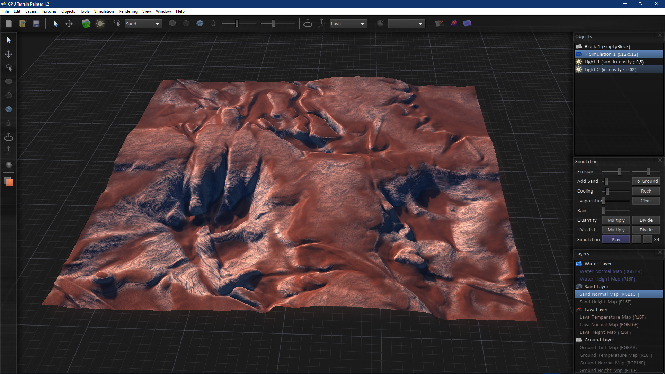The height and width of the screenshot is (374, 665).
Task: Select the blue mesh brush in sidebar
Action: click(9, 109)
